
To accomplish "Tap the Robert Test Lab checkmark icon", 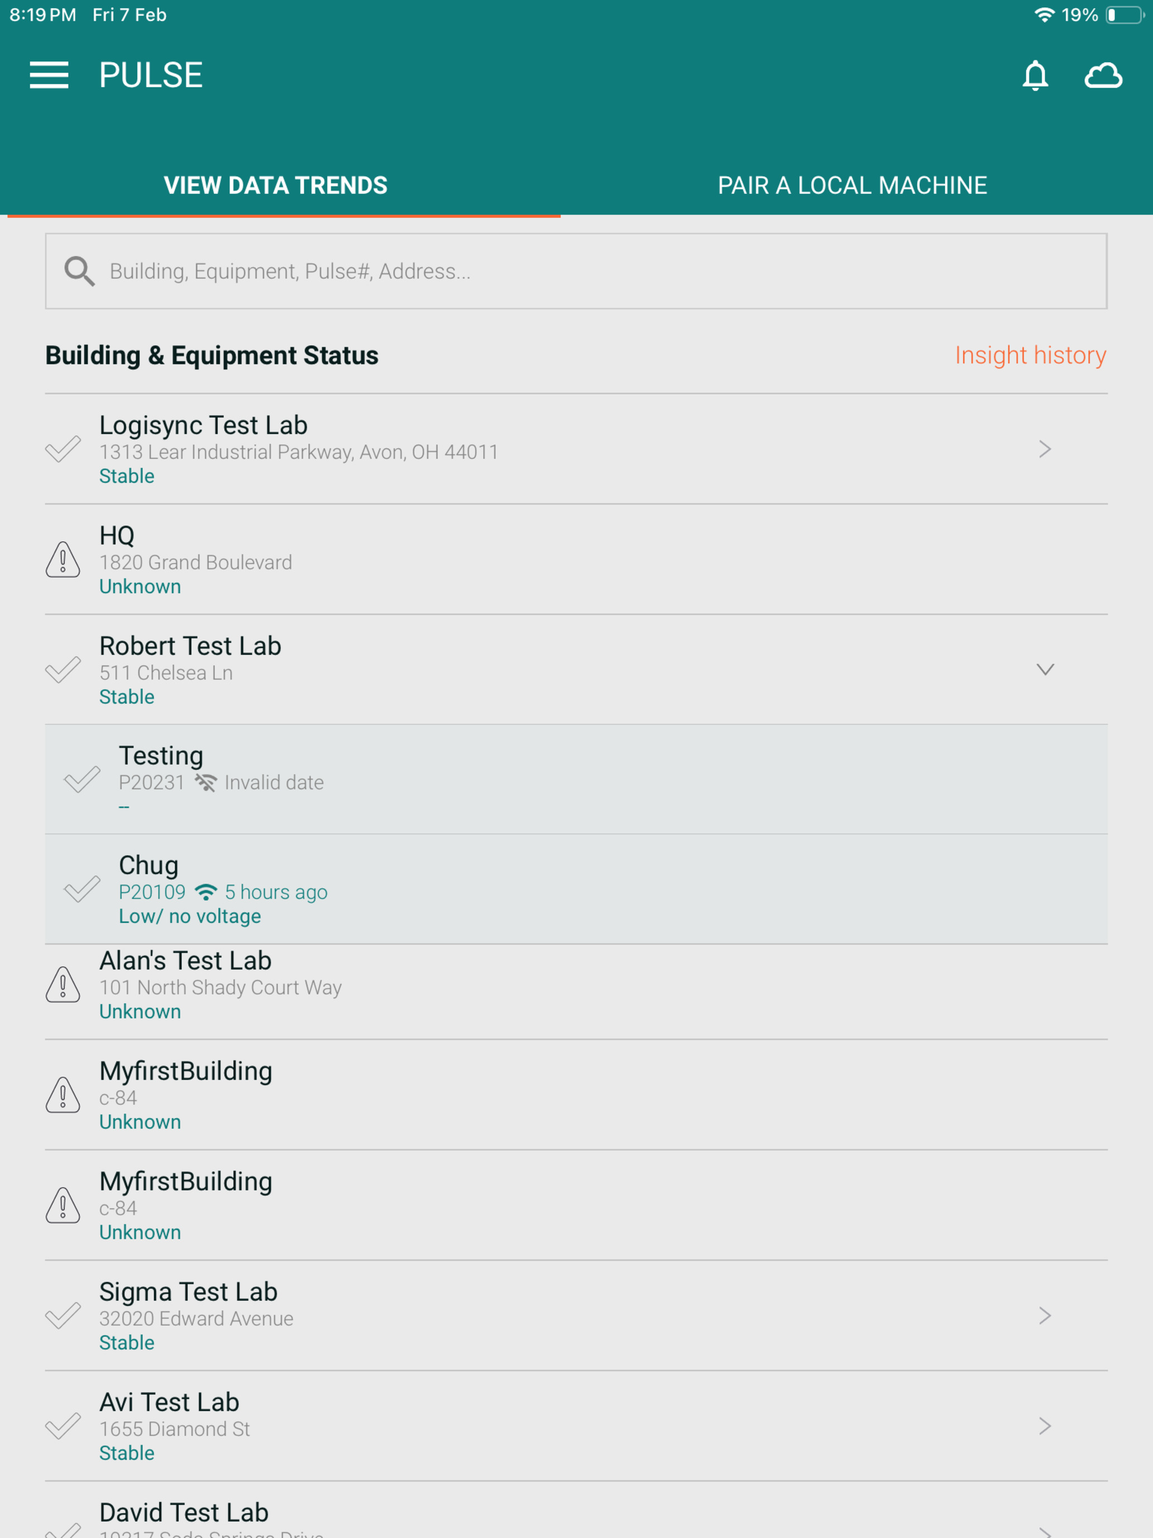I will (x=63, y=670).
